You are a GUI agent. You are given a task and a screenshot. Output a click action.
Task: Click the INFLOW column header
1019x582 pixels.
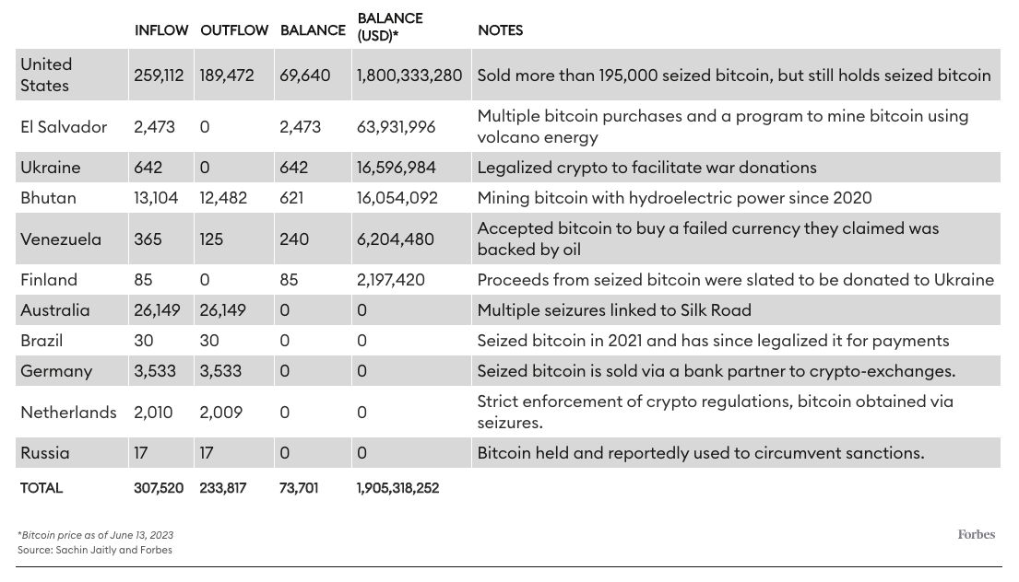pyautogui.click(x=161, y=30)
